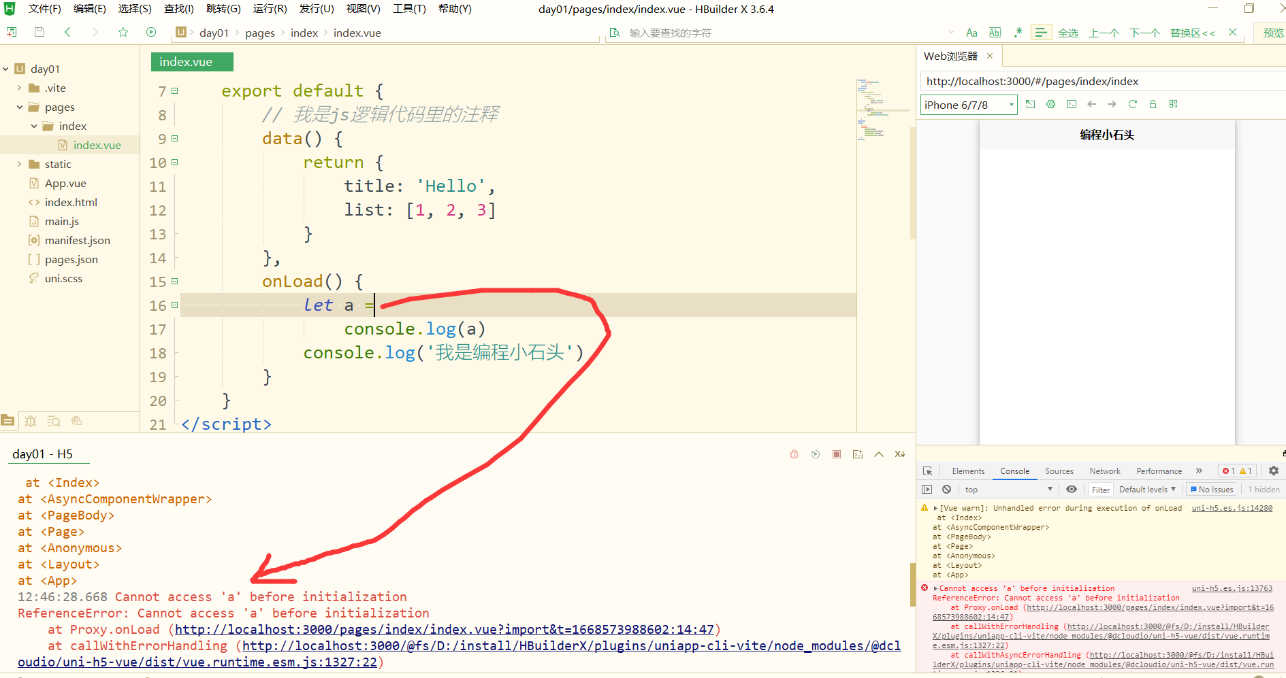Viewport: 1286px width, 678px height.
Task: Click the run play icon in toolbar
Action: 151,32
